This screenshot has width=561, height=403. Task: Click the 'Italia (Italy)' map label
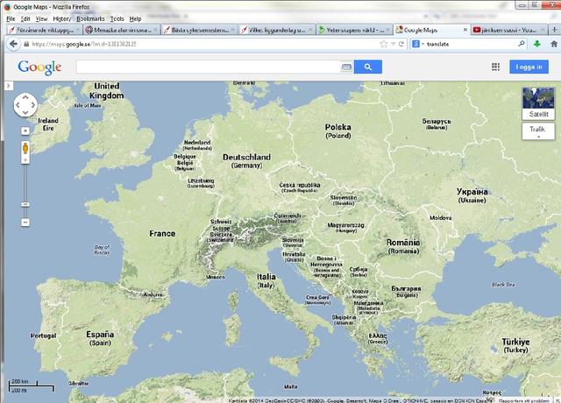[x=266, y=280]
